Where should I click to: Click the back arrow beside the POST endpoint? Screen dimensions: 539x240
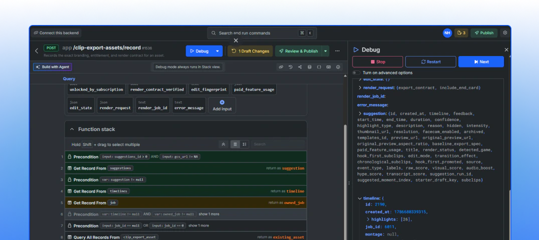click(x=37, y=51)
